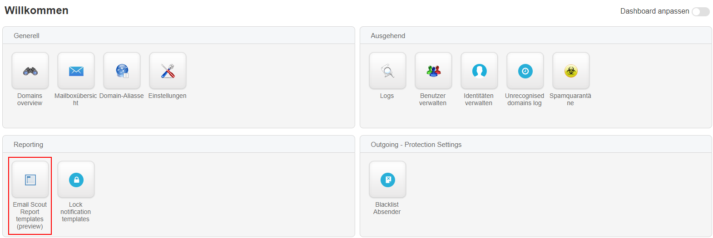The image size is (713, 238).
Task: Open Mailboxübersicht envelope icon
Action: (x=76, y=71)
